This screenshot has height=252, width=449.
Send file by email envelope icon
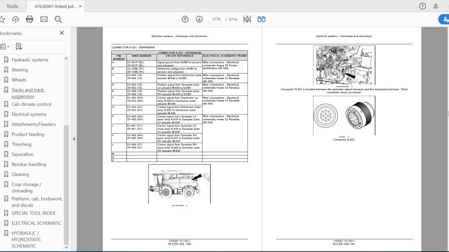pos(44,19)
